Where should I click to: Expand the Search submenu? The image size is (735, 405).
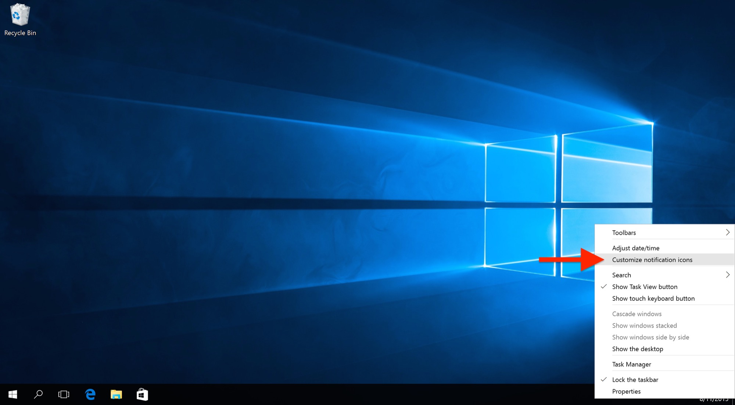tap(728, 275)
